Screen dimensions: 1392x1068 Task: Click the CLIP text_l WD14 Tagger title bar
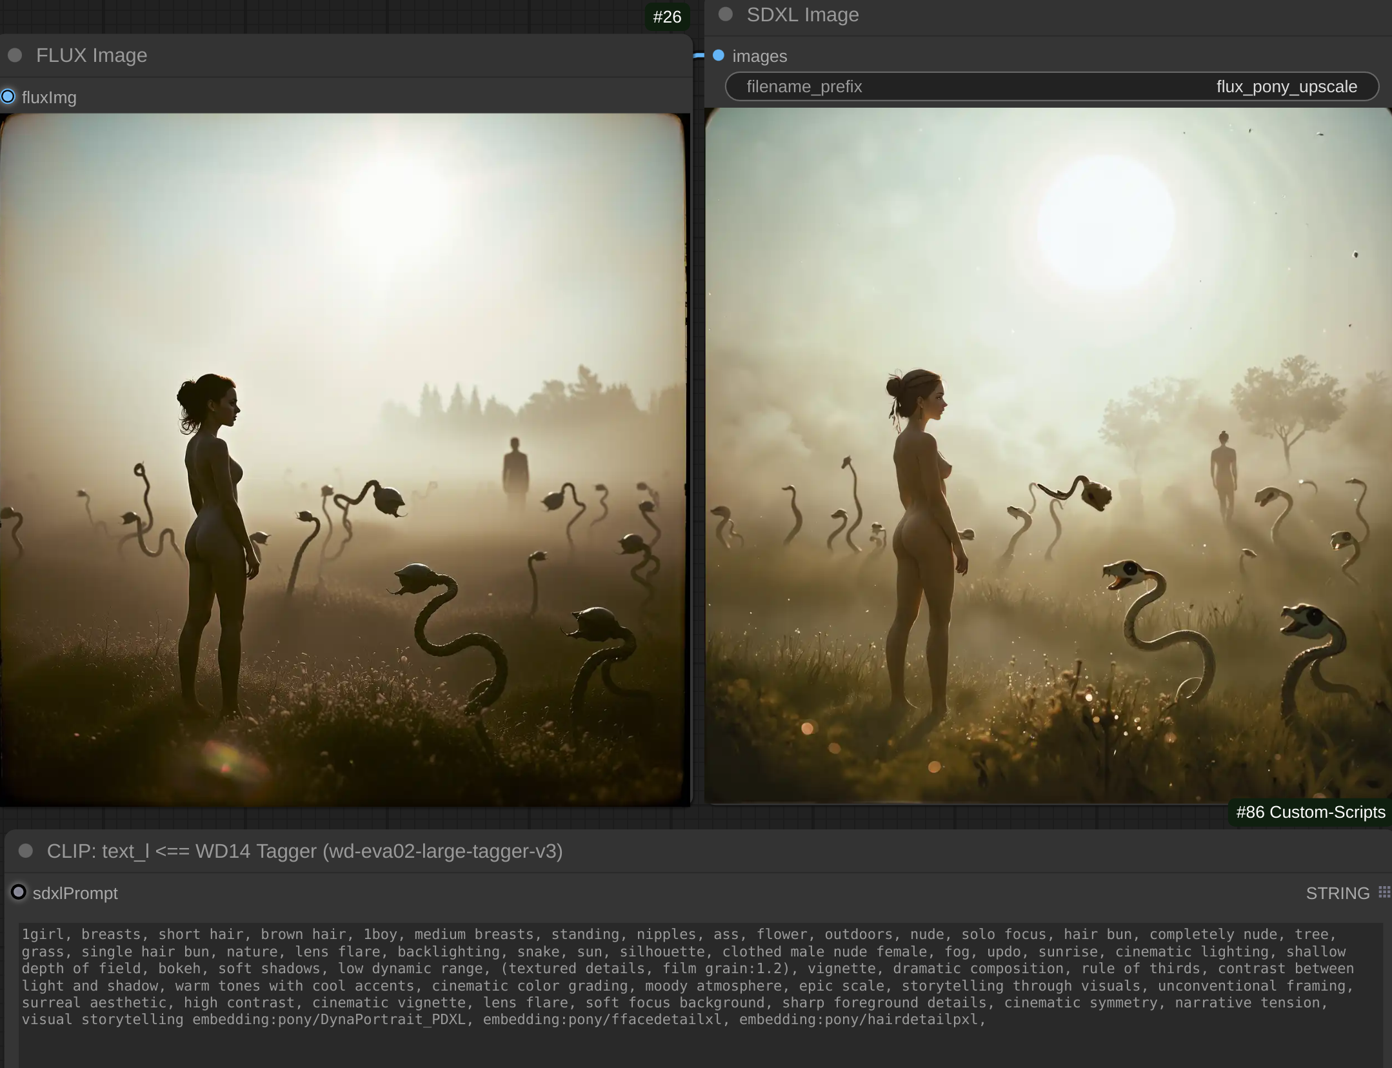tap(304, 851)
